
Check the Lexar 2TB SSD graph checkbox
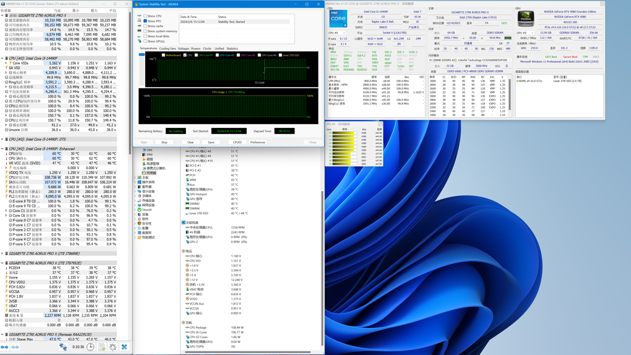(281, 55)
